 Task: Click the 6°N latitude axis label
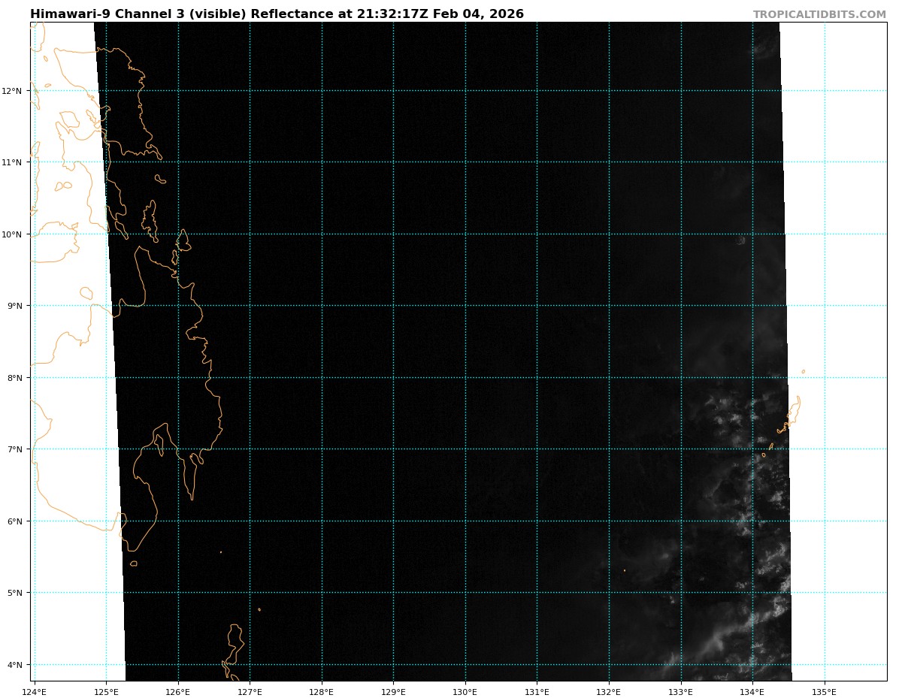click(x=14, y=521)
